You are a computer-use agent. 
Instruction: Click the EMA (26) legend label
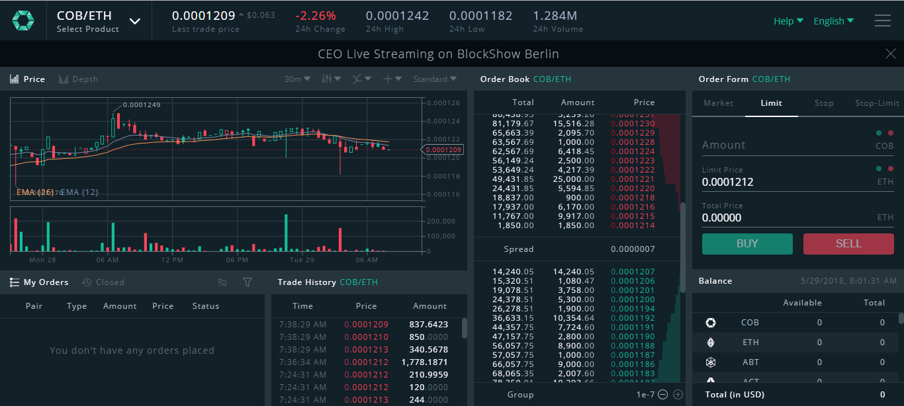(35, 192)
